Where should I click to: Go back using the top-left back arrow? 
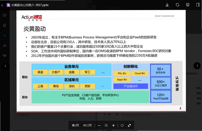click(2, 5)
